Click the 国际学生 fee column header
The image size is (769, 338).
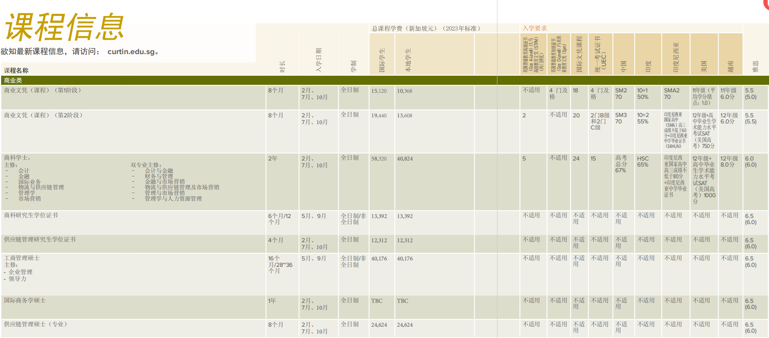382,60
